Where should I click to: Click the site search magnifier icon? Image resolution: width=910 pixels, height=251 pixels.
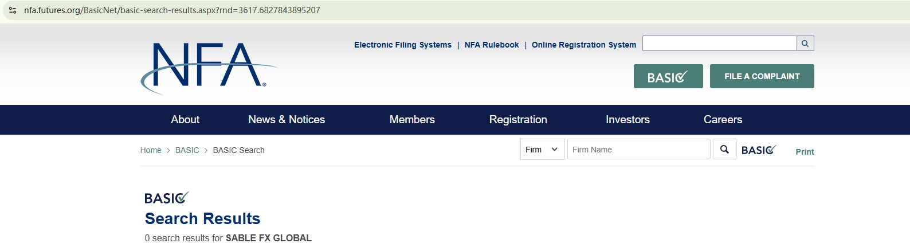point(805,44)
